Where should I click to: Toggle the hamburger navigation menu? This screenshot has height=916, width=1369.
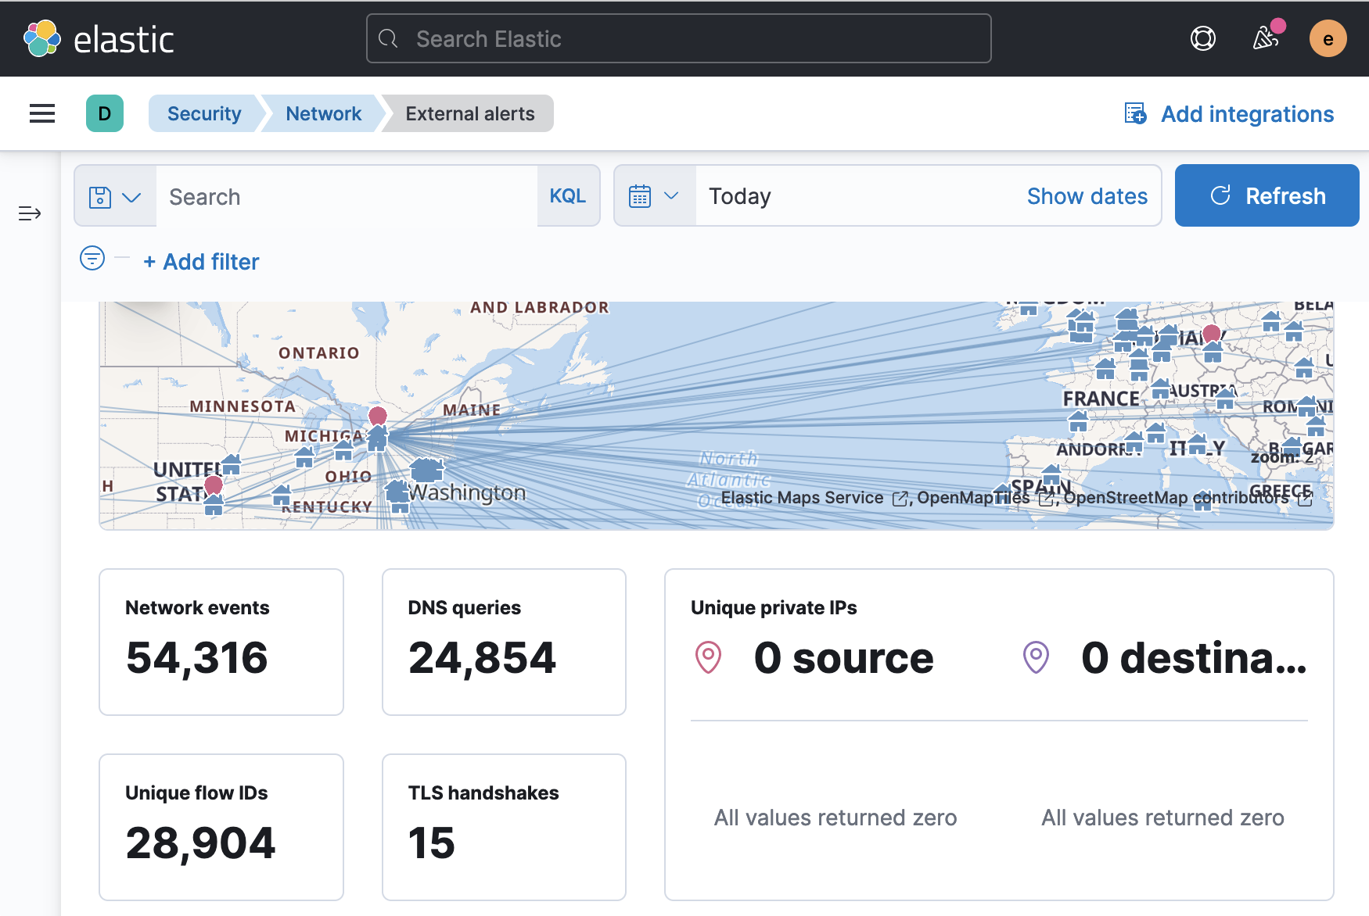coord(42,113)
